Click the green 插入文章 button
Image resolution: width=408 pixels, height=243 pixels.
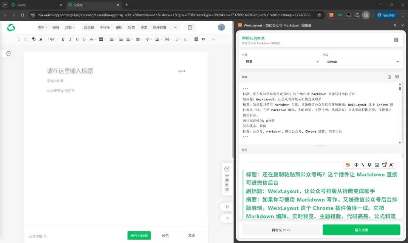(362, 230)
